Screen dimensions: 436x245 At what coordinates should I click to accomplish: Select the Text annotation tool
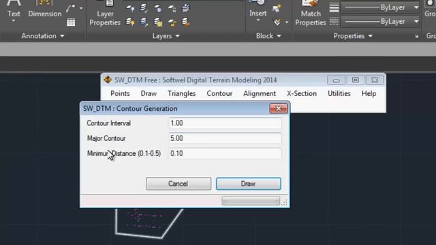click(14, 8)
